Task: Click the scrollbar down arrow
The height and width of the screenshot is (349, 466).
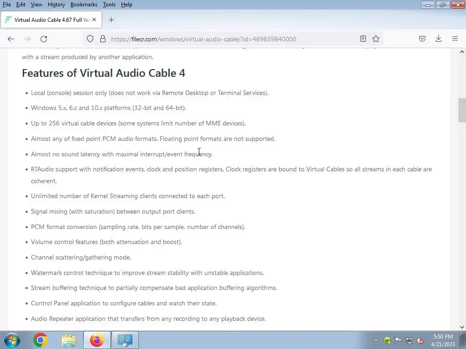Action: pos(462,327)
